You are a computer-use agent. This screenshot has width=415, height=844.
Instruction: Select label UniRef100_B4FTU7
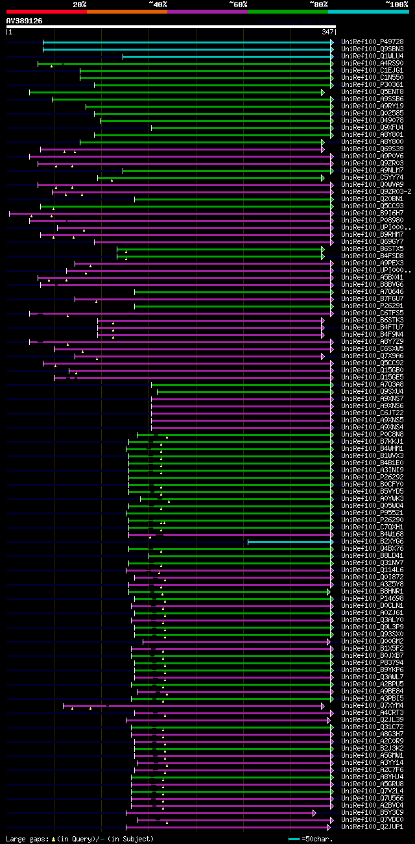pyautogui.click(x=372, y=328)
